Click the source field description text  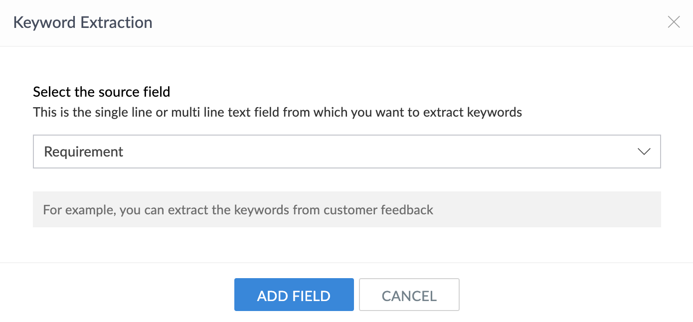pos(277,112)
